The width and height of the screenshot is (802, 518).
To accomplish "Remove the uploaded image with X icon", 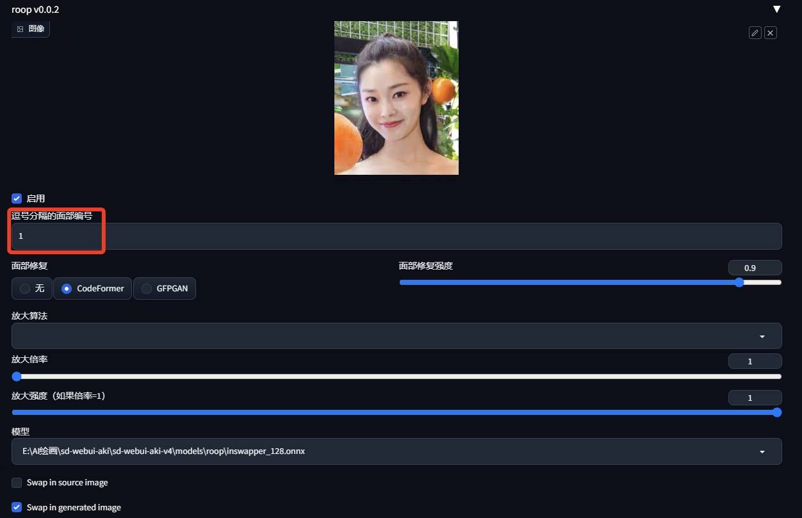I will click(771, 33).
